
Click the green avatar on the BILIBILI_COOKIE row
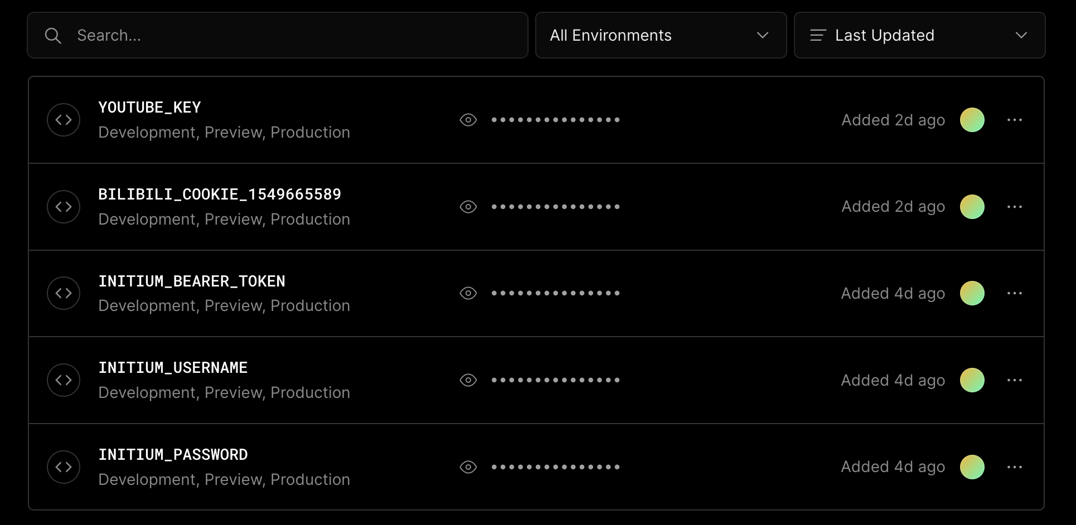click(x=972, y=207)
